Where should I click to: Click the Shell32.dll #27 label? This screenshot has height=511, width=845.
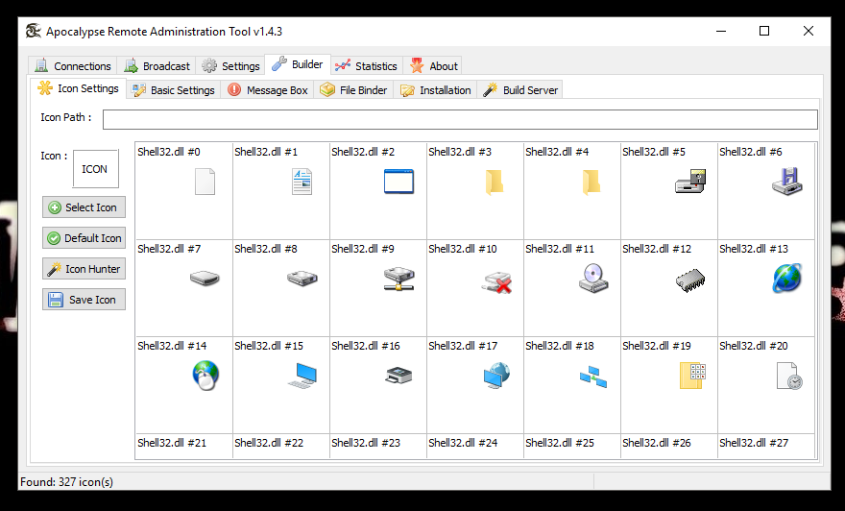coord(754,443)
